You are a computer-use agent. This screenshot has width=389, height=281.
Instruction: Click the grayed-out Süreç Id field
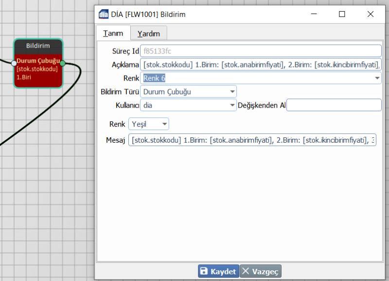[261, 51]
